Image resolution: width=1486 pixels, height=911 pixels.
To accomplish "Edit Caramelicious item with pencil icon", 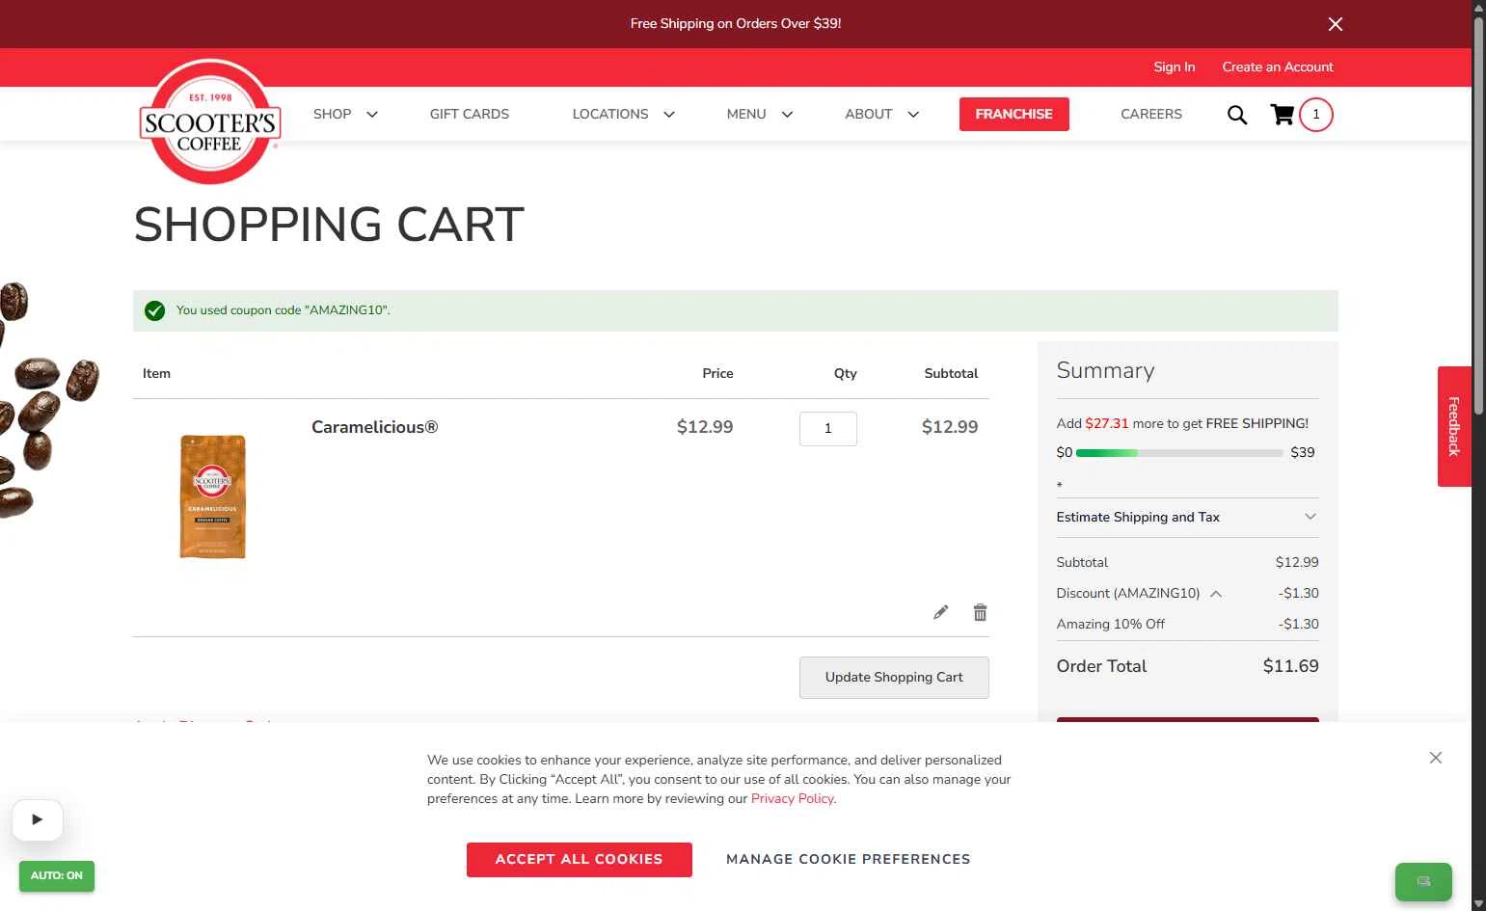I will tap(941, 612).
